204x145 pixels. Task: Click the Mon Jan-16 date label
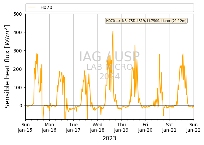click(x=49, y=127)
